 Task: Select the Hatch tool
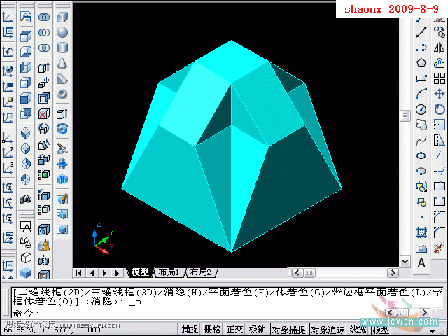click(421, 232)
